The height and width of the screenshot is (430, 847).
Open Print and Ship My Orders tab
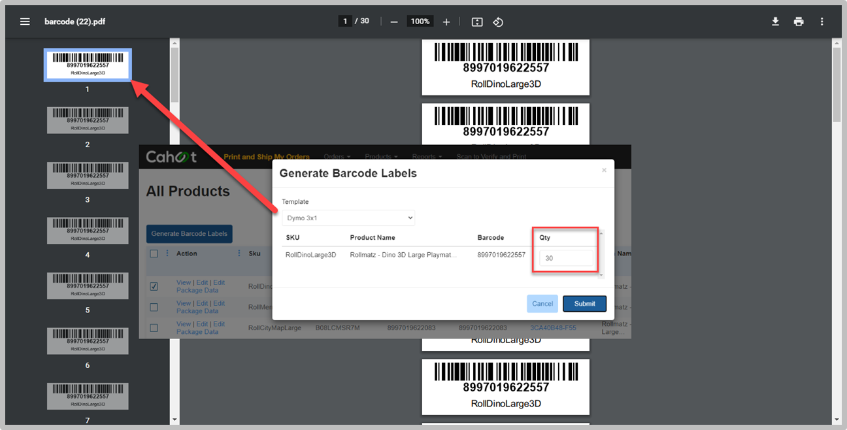coord(267,157)
